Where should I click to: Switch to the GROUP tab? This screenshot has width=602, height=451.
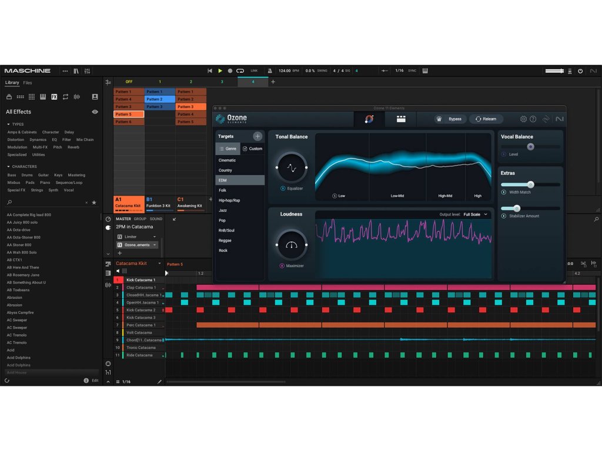click(x=140, y=219)
